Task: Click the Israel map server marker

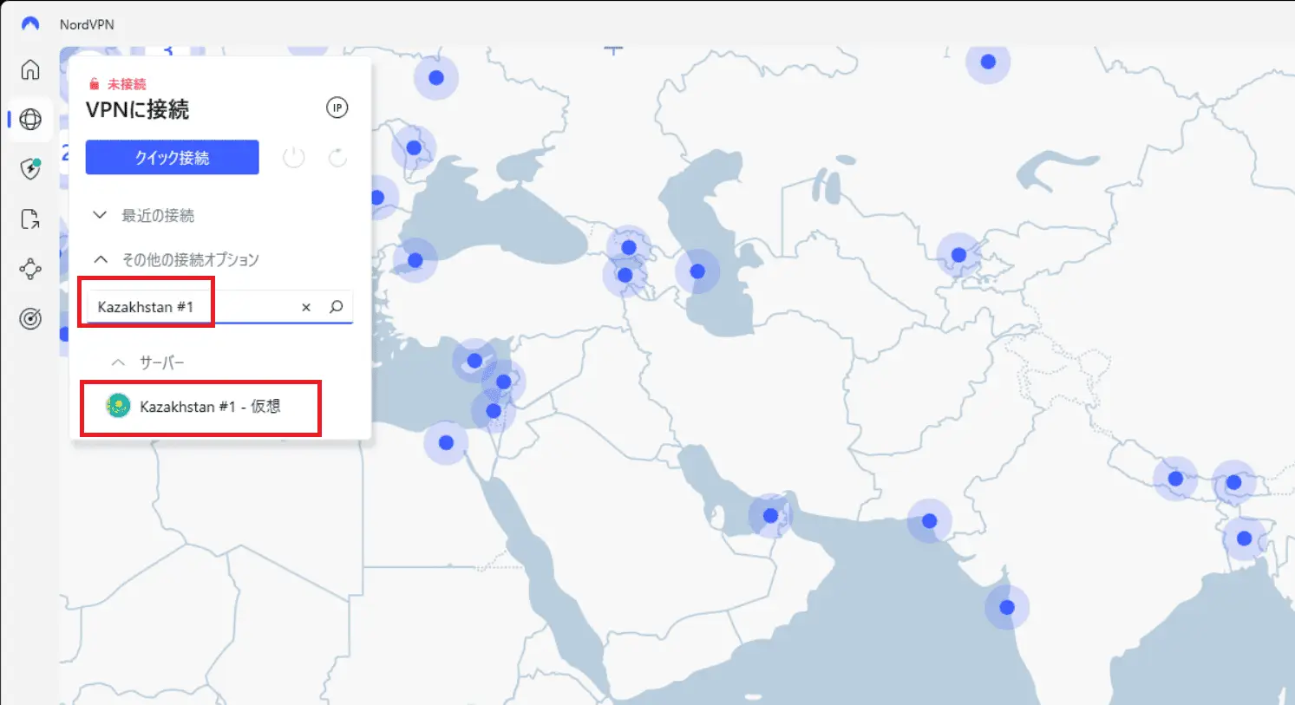Action: click(494, 411)
